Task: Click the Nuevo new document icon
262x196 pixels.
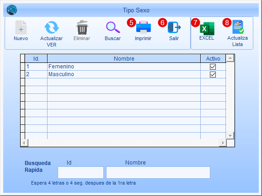Action: pyautogui.click(x=21, y=27)
